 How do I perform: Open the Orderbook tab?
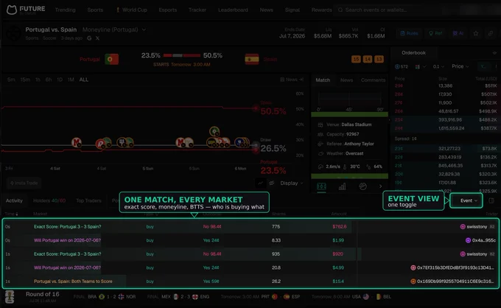tap(413, 53)
